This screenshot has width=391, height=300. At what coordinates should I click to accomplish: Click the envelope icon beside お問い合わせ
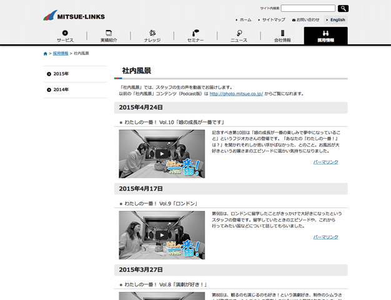(x=294, y=20)
